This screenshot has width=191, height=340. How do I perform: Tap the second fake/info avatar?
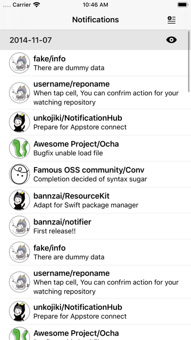click(x=19, y=252)
